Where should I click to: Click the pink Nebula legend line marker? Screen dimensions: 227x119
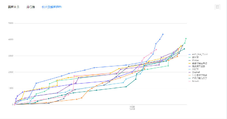click(x=190, y=81)
